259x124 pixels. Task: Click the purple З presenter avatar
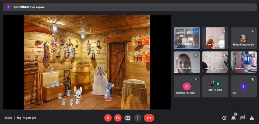pyautogui.click(x=8, y=7)
